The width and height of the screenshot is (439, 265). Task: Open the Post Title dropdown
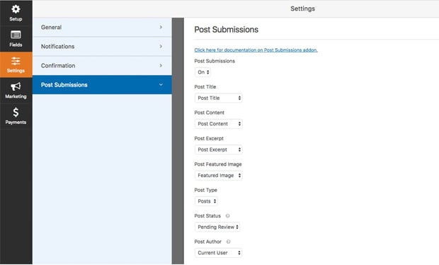pyautogui.click(x=218, y=98)
